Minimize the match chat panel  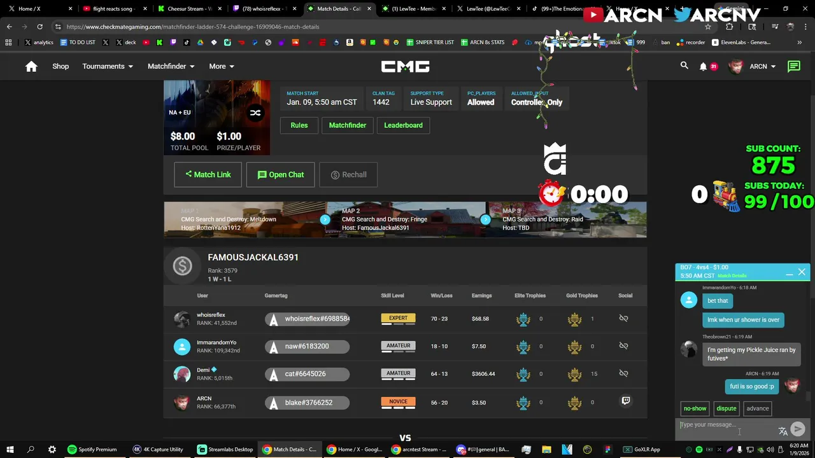[790, 273]
